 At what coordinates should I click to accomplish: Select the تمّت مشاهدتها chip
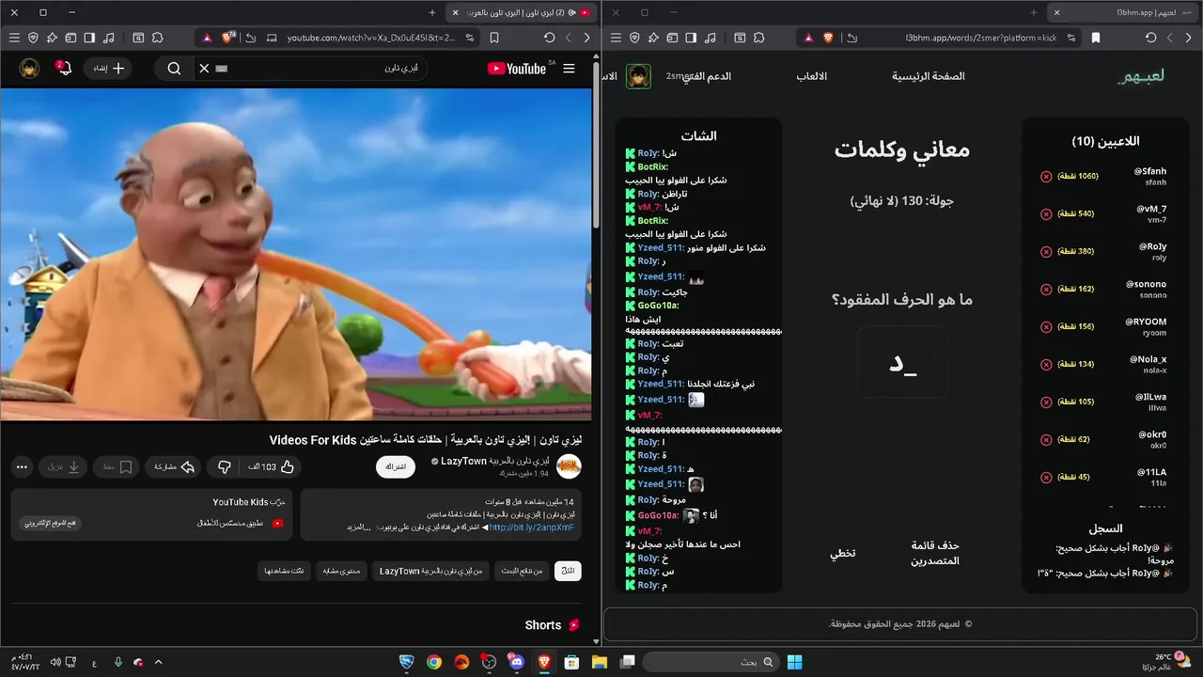pos(284,571)
